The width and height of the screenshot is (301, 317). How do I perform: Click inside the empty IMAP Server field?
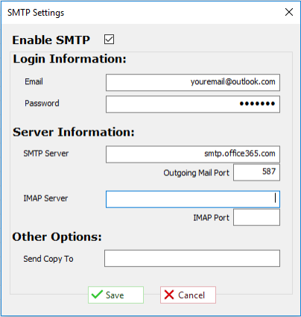[193, 199]
